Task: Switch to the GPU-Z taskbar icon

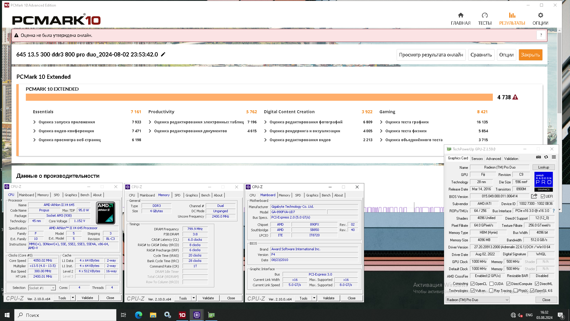Action: pyautogui.click(x=211, y=315)
